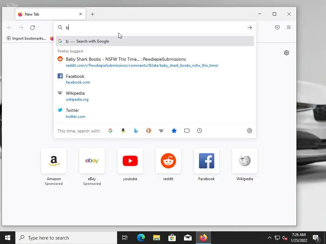
Task: Search this time with Wikipedia icon
Action: [x=161, y=131]
